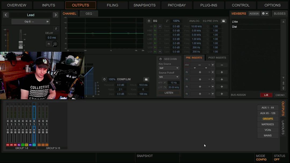Toggle the Delay IN button
The image size is (290, 163).
coord(49,44)
